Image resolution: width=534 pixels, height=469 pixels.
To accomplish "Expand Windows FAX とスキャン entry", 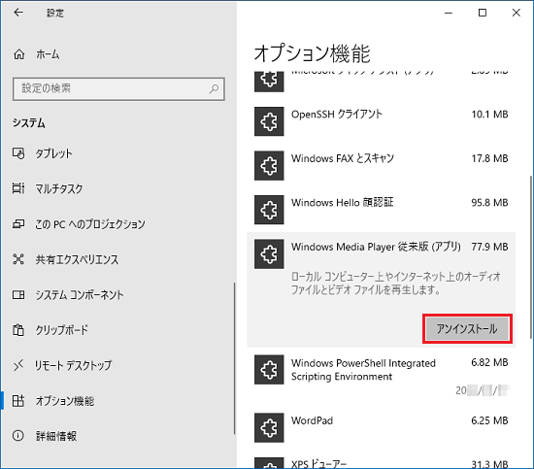I will pos(382,165).
